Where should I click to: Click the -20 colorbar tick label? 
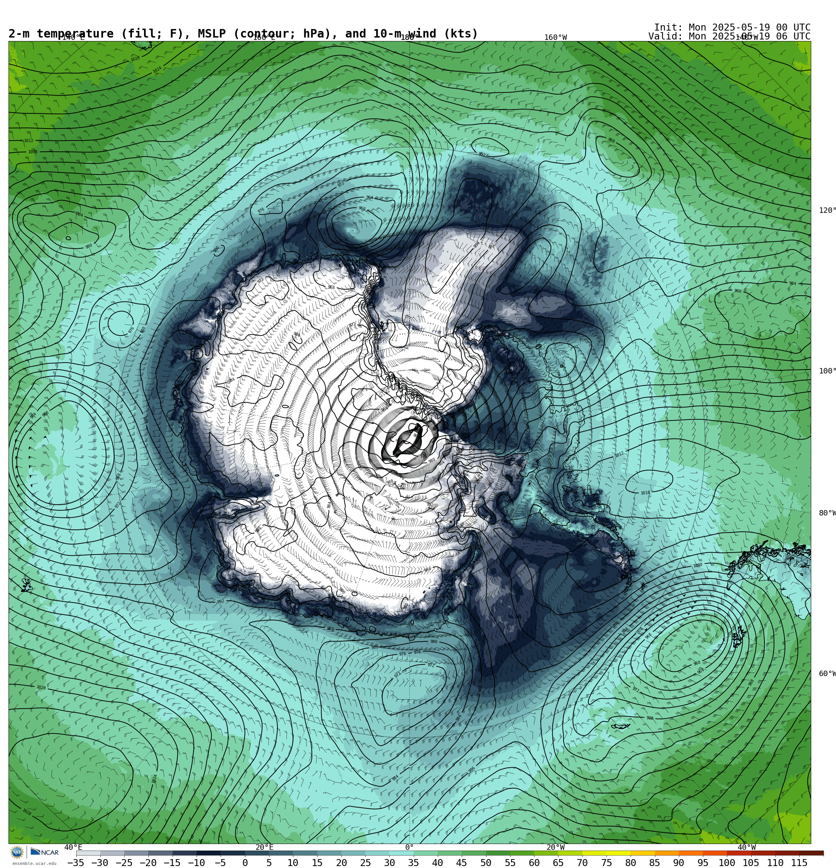point(148,863)
